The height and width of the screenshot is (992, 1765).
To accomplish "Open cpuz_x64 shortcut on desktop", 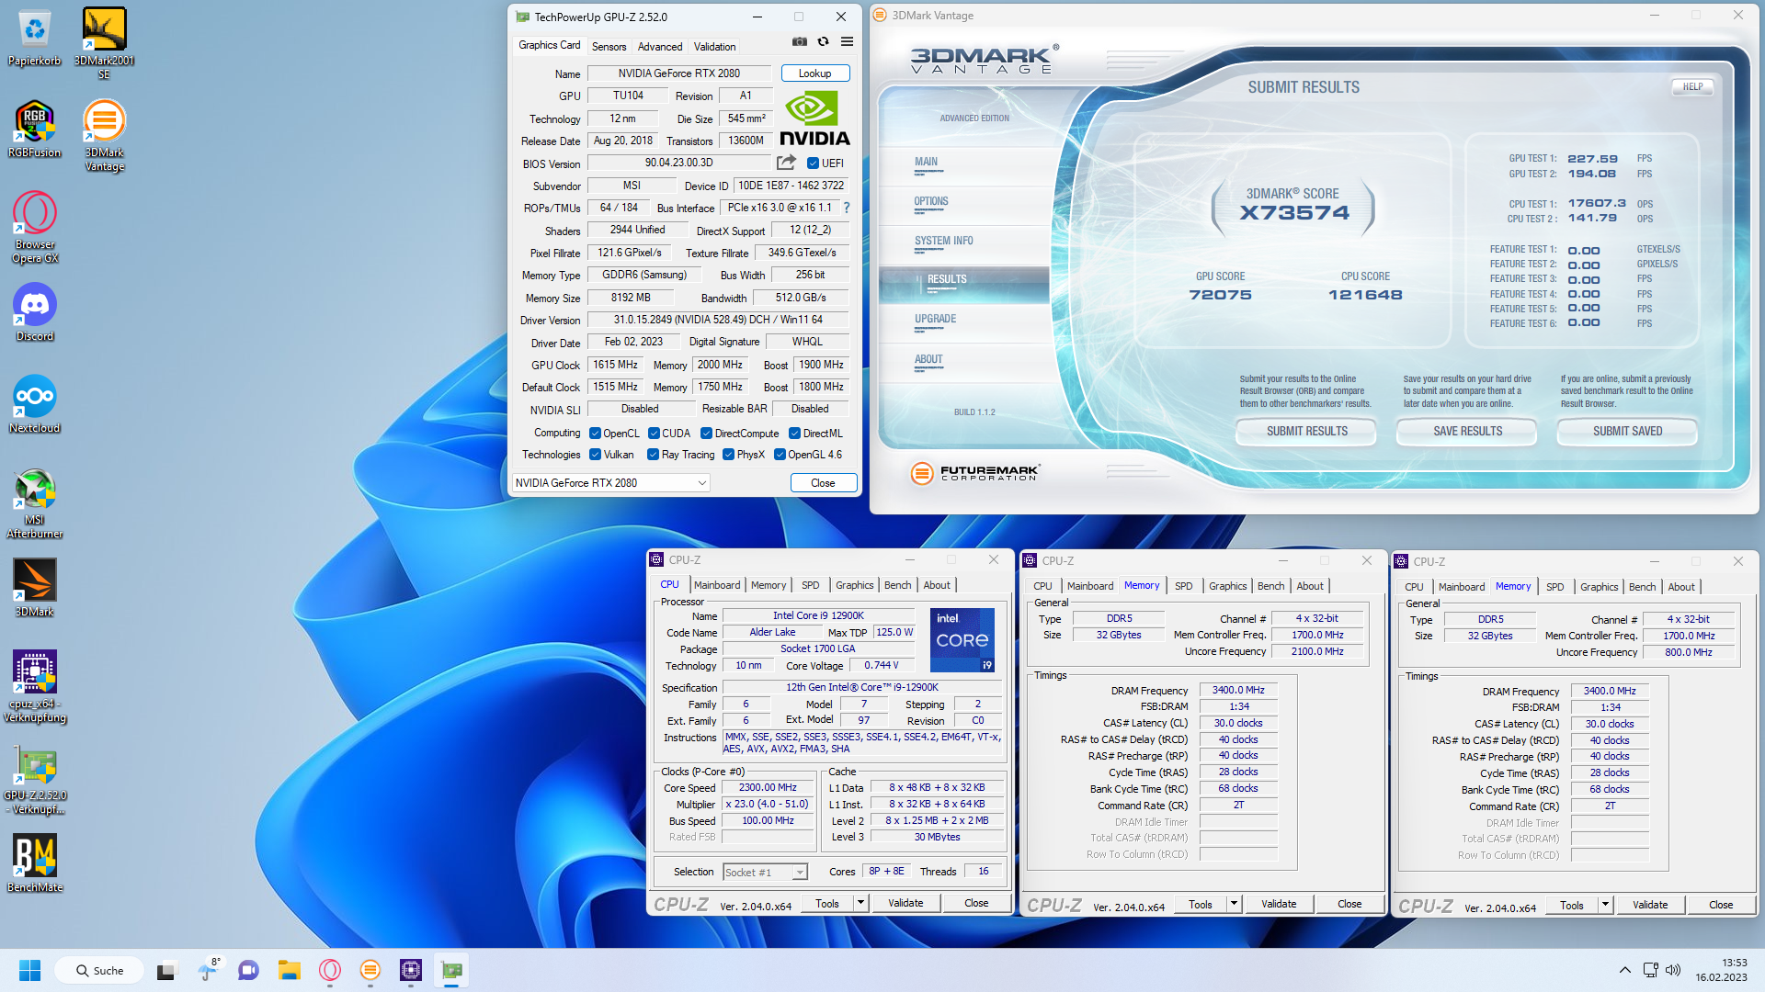I will tap(35, 686).
